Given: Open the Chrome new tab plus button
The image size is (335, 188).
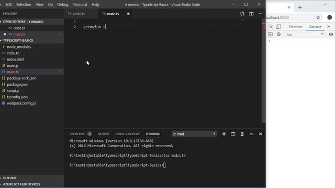Looking at the screenshot, I should [300, 7].
